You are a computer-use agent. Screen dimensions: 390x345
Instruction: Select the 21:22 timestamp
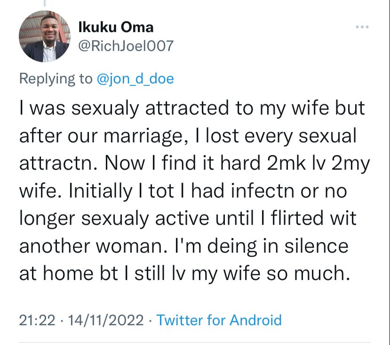[37, 320]
